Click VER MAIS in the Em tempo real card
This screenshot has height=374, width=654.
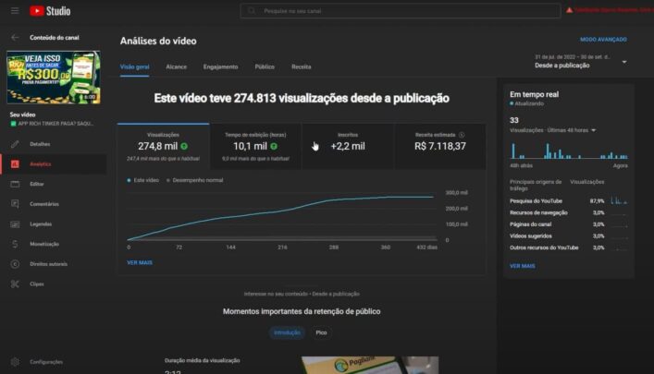pos(522,266)
